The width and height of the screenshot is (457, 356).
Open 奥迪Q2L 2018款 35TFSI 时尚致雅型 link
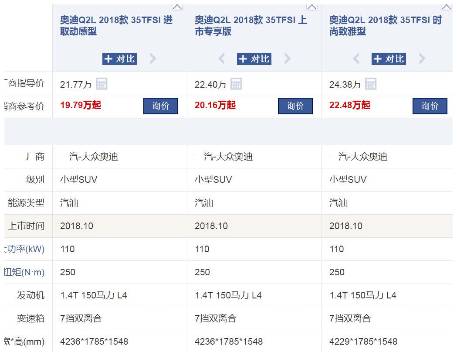tap(386, 25)
